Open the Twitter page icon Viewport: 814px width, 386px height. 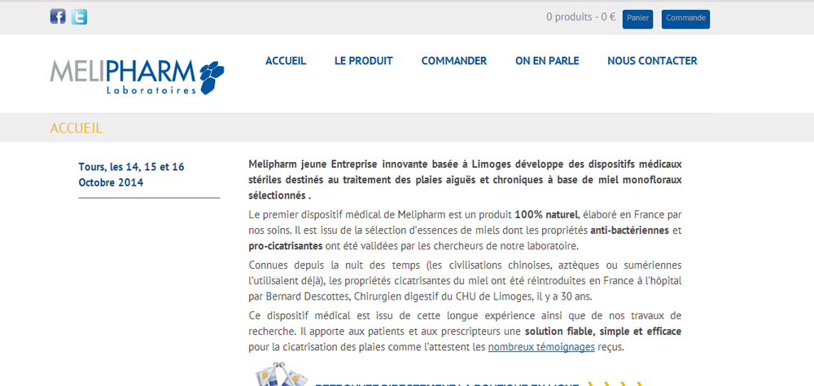coord(80,17)
